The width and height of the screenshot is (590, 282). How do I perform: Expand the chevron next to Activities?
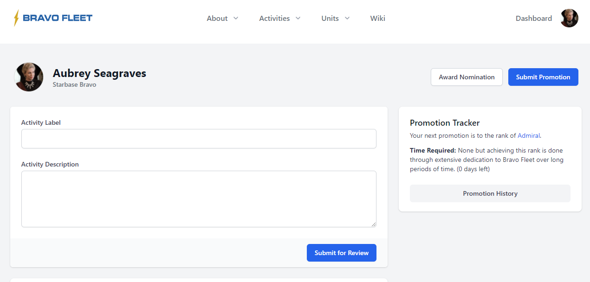click(298, 18)
